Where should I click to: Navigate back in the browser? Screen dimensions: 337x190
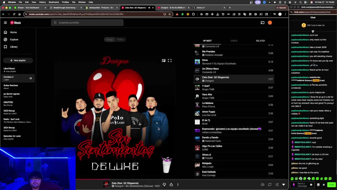pyautogui.click(x=3, y=14)
